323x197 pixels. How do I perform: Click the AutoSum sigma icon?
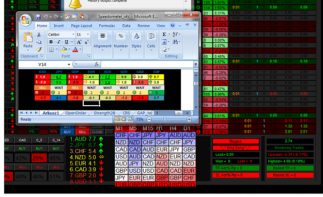(164, 35)
